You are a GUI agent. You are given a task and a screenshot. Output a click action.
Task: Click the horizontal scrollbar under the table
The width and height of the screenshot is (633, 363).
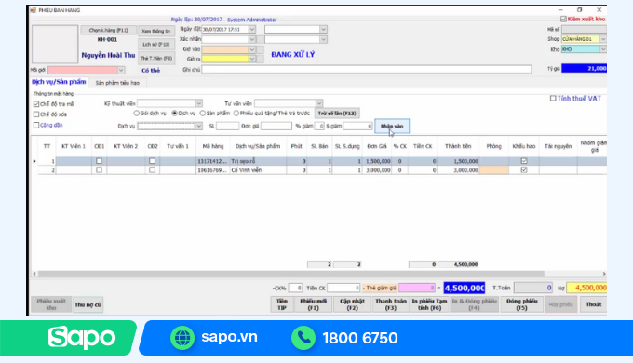tap(291, 274)
